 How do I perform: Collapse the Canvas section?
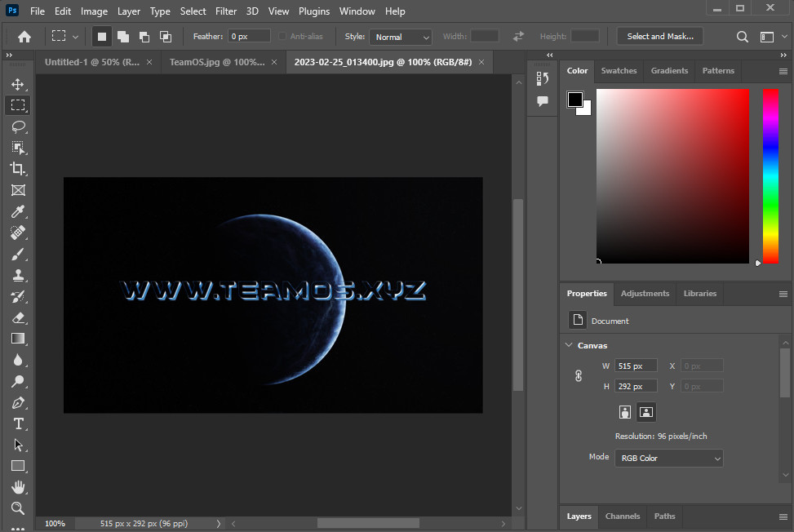pos(569,345)
